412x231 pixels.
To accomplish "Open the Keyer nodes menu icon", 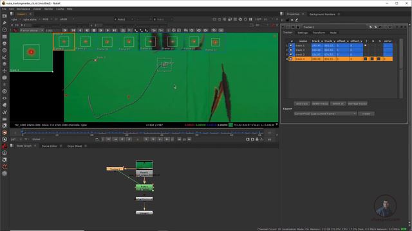I will tap(5, 57).
